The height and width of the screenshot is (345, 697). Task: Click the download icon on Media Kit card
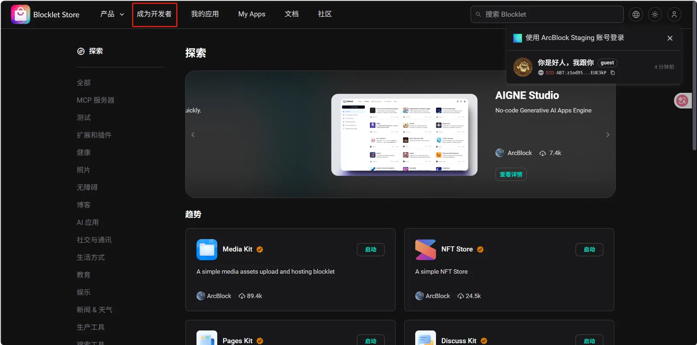click(242, 296)
